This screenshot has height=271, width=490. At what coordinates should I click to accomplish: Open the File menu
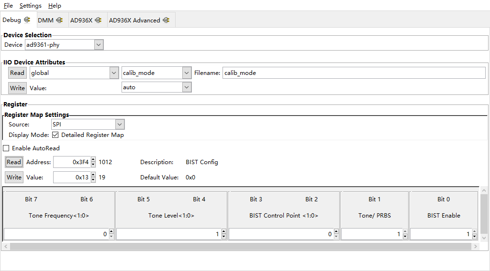click(8, 6)
